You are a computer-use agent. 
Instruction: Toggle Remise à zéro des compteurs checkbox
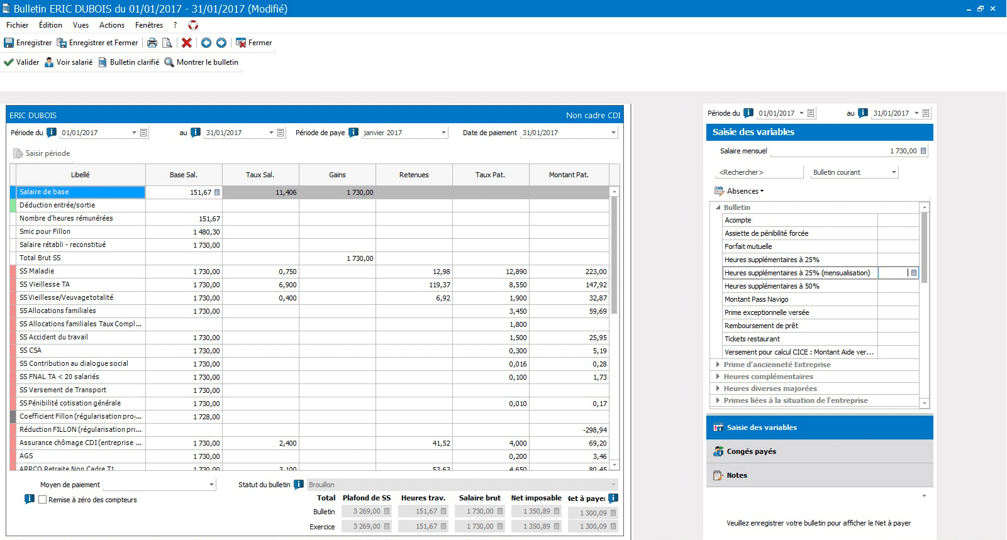point(43,500)
